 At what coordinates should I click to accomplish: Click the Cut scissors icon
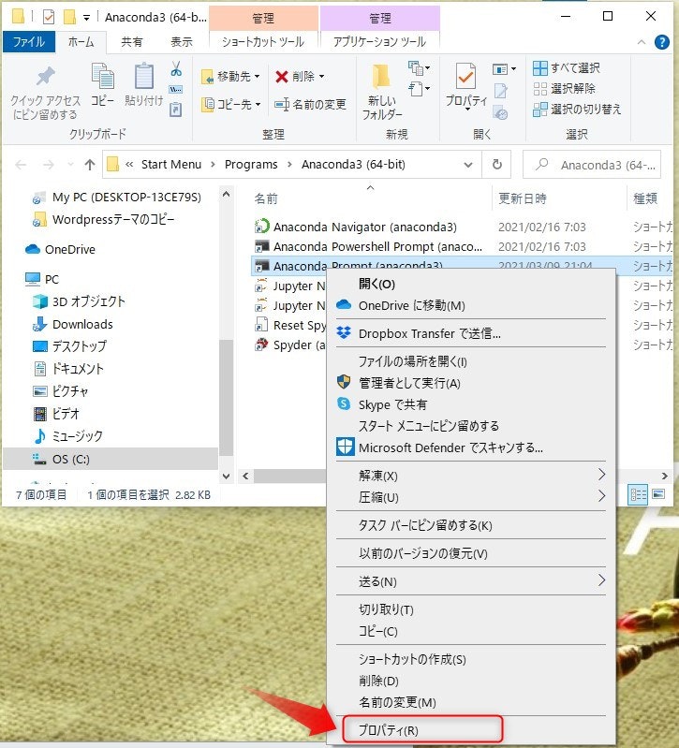(176, 68)
